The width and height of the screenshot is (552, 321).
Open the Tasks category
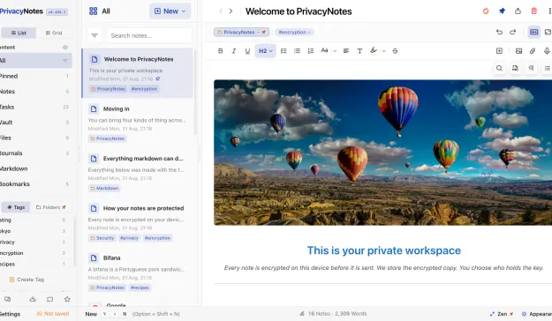point(34,107)
